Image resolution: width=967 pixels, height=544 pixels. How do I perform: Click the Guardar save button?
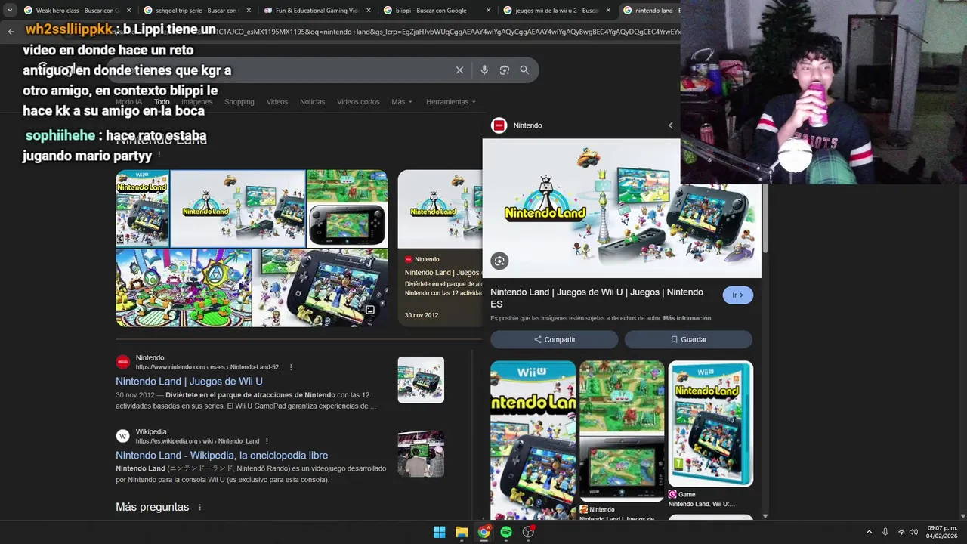click(x=688, y=340)
